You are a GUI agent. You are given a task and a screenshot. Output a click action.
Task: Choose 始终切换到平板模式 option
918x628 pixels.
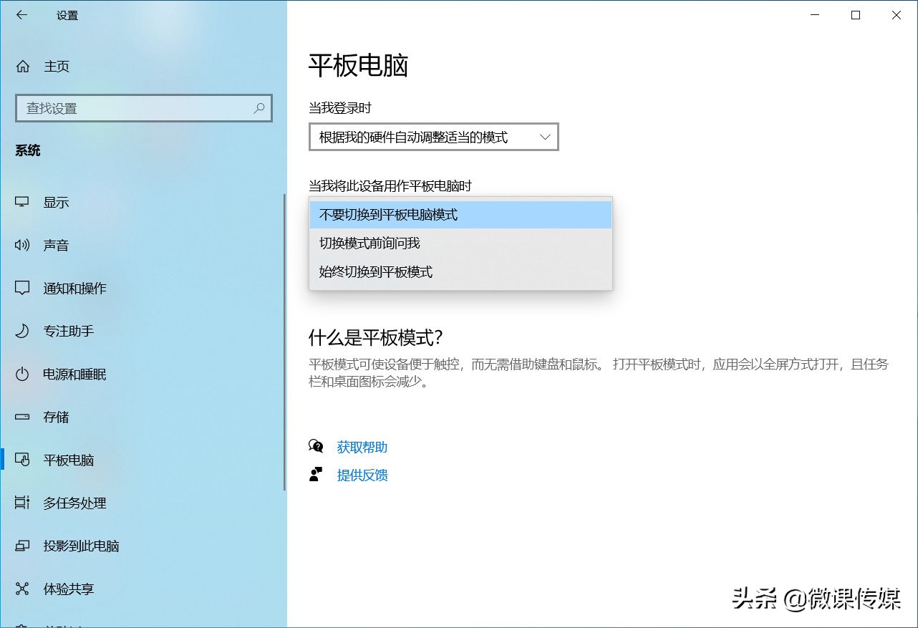(x=460, y=271)
